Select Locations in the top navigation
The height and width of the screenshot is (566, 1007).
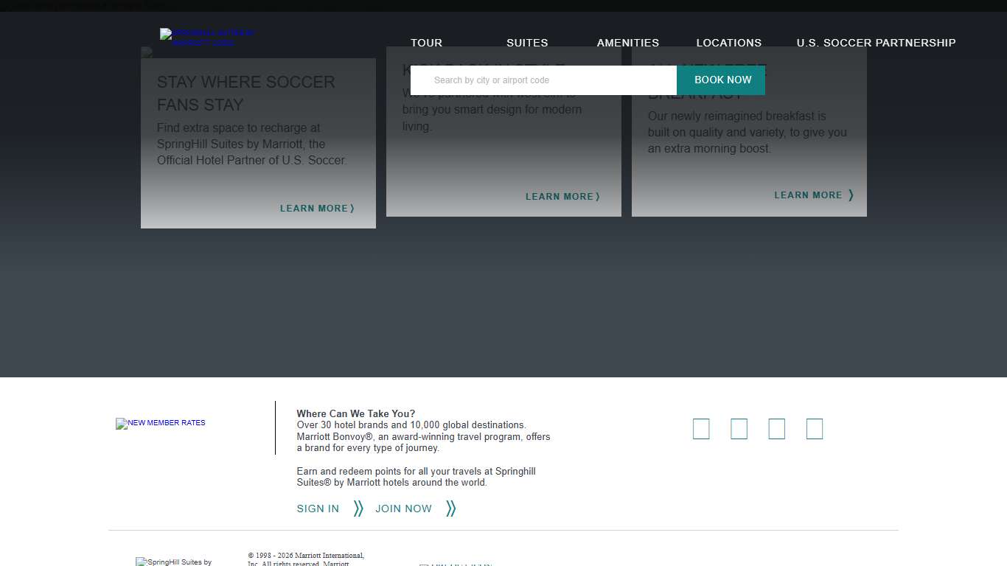click(728, 43)
